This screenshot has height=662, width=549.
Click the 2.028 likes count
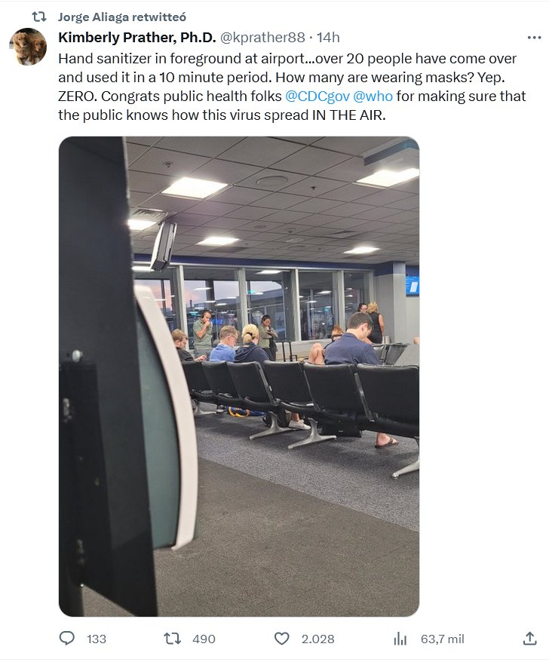coord(317,639)
